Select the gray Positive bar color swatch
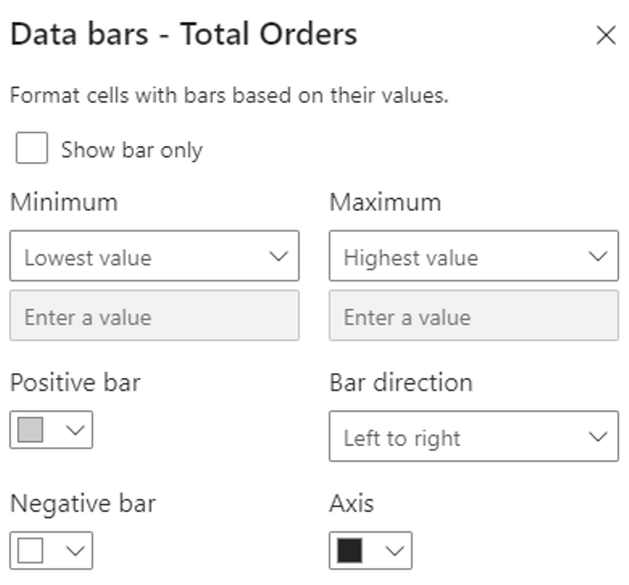 [x=30, y=430]
